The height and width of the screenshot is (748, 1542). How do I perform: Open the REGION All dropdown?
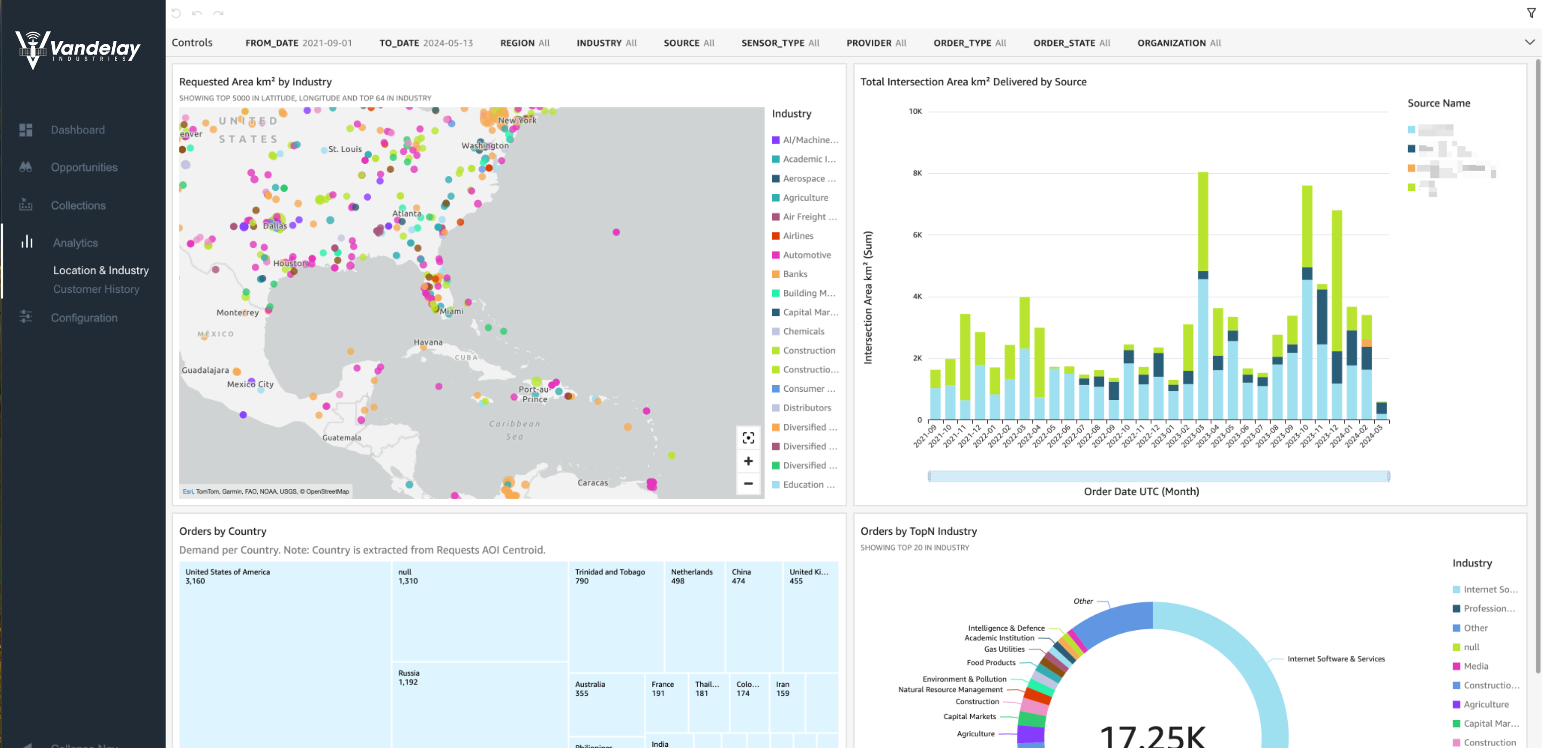524,43
